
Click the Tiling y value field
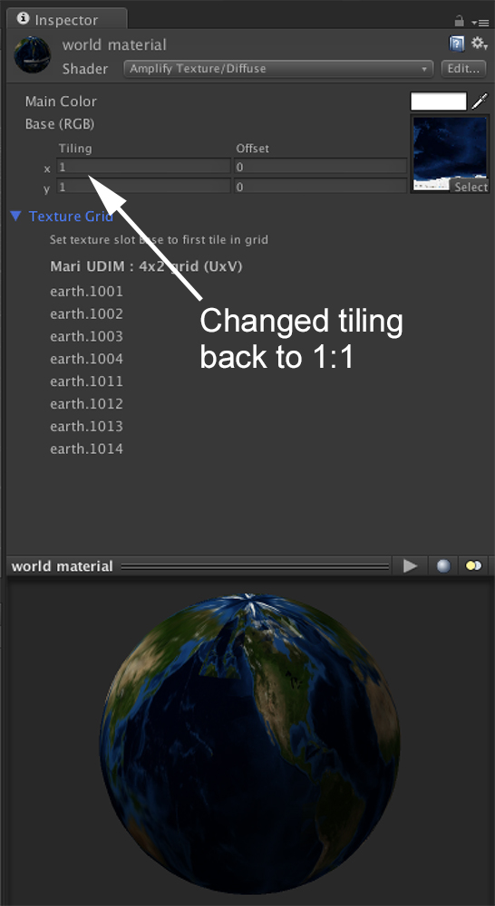pyautogui.click(x=143, y=187)
